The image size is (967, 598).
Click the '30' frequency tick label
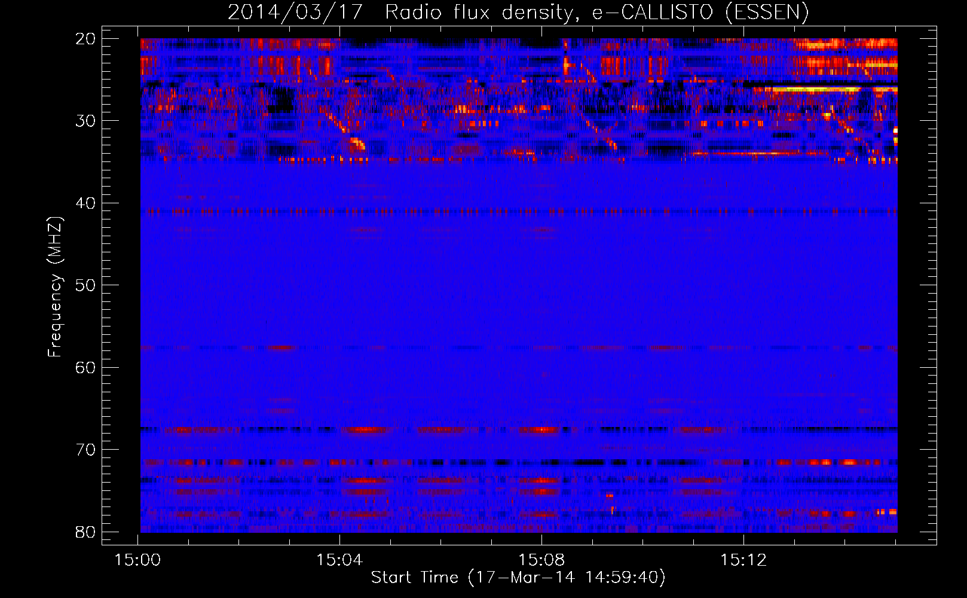click(85, 121)
